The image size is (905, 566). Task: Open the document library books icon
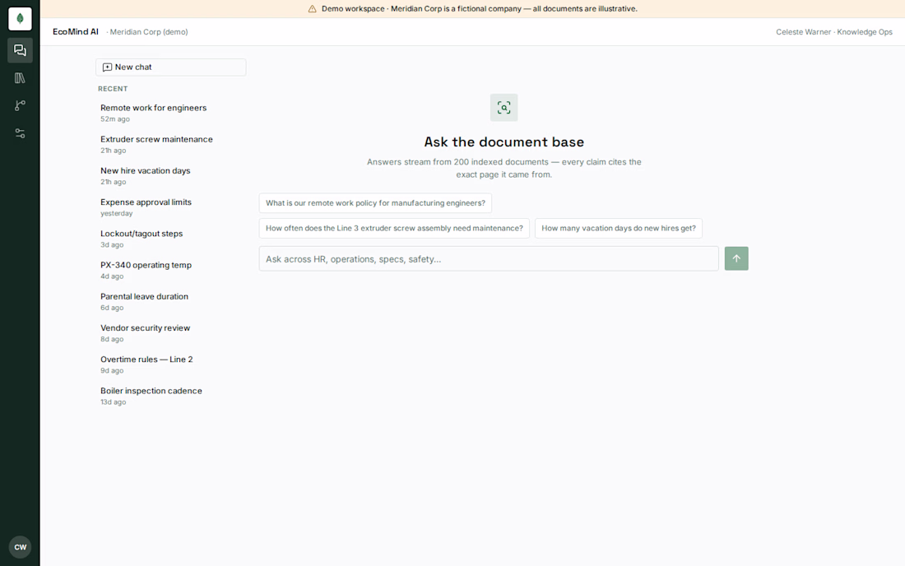coord(20,78)
